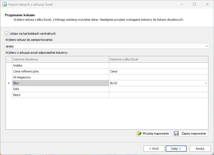Click the 'Kolumna docelowa' column header
The height and width of the screenshot is (155, 214).
coord(61,59)
